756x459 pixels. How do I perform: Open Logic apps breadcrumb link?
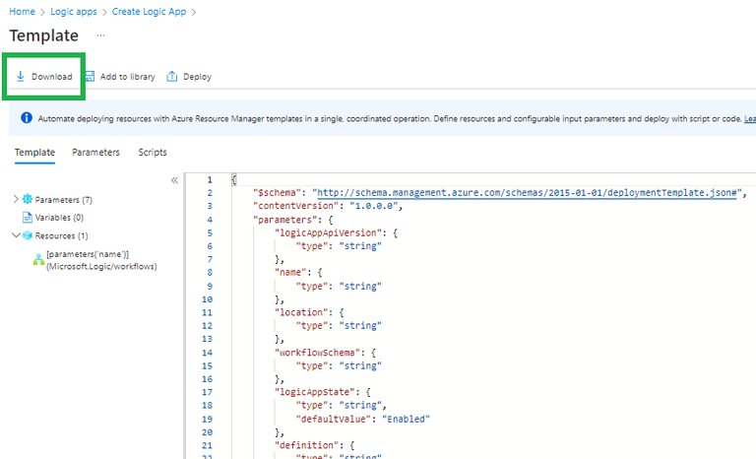74,12
